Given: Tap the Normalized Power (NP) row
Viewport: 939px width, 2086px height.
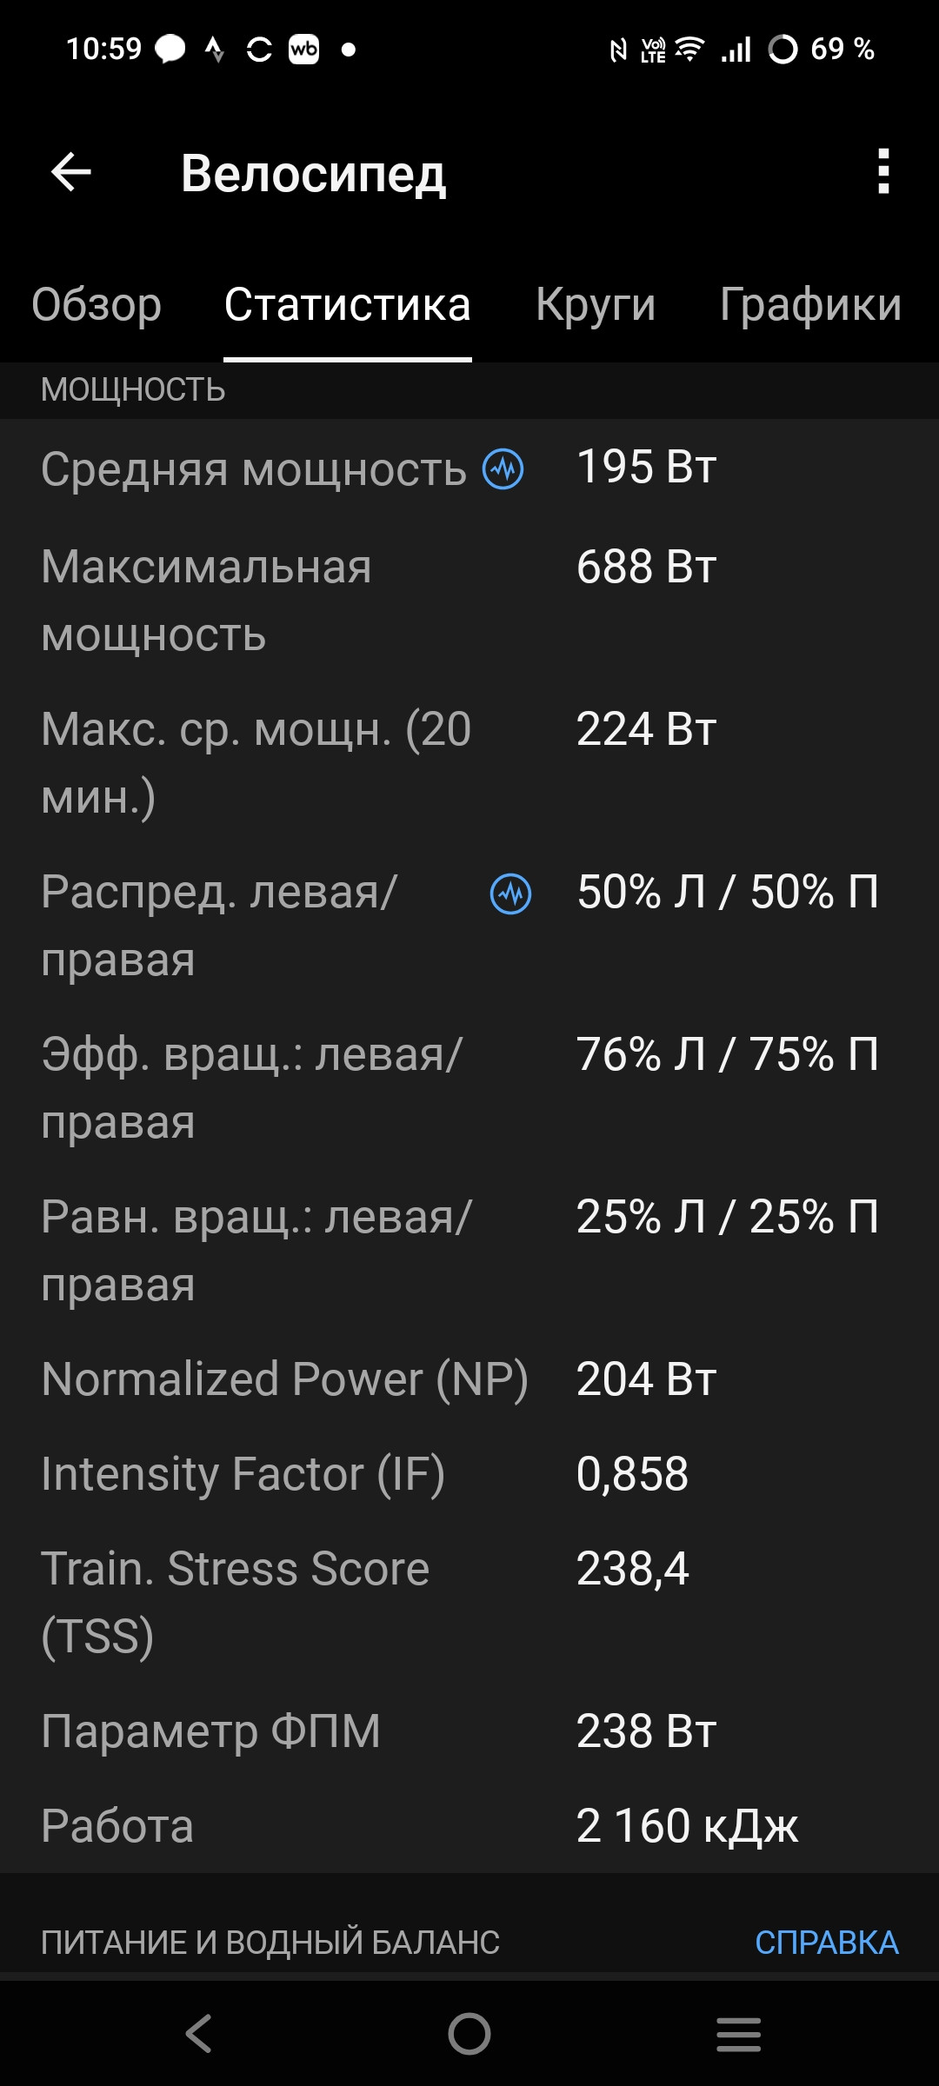Looking at the screenshot, I should (x=469, y=1379).
